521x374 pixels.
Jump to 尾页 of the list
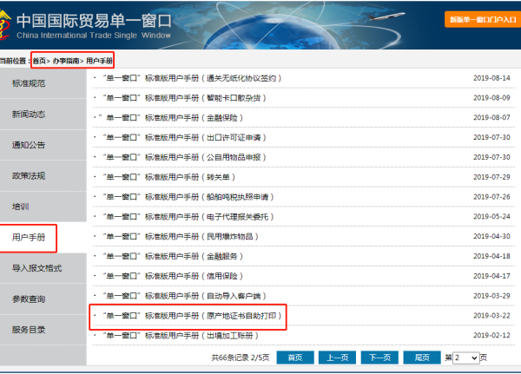pyautogui.click(x=422, y=358)
